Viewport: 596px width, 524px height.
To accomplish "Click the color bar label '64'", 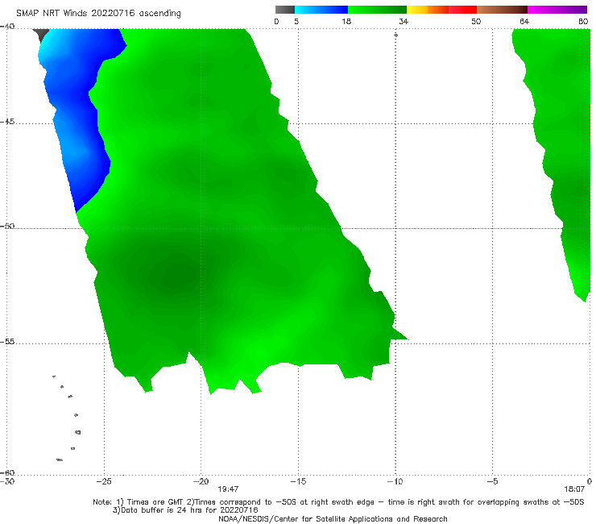I will (524, 21).
